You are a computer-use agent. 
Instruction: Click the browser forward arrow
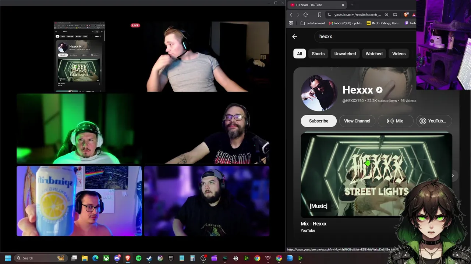click(298, 15)
